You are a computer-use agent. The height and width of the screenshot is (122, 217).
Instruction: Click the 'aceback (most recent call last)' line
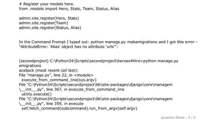tap(48, 70)
